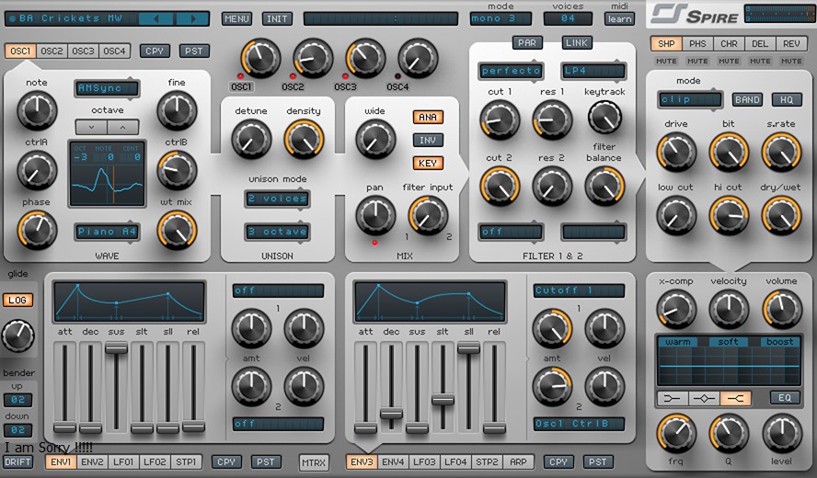Mute the SHP effect
The width and height of the screenshot is (817, 478).
[666, 61]
